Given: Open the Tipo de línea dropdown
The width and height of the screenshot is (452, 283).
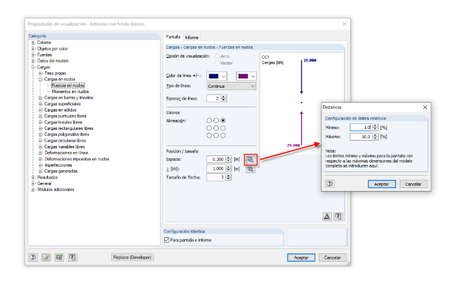Looking at the screenshot, I should (x=231, y=86).
